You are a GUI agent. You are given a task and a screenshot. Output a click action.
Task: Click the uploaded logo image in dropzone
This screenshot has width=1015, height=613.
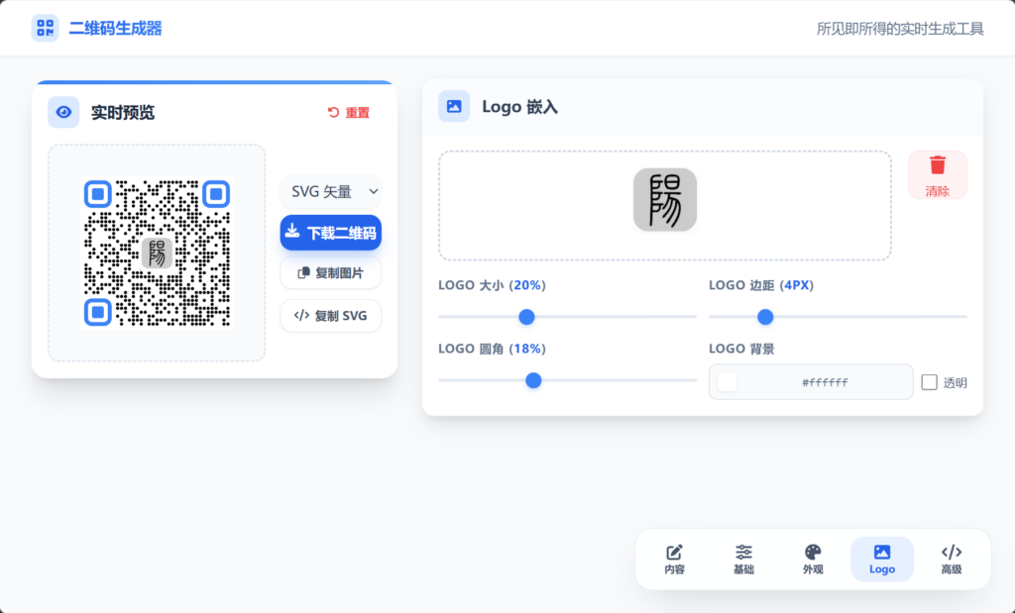point(664,200)
